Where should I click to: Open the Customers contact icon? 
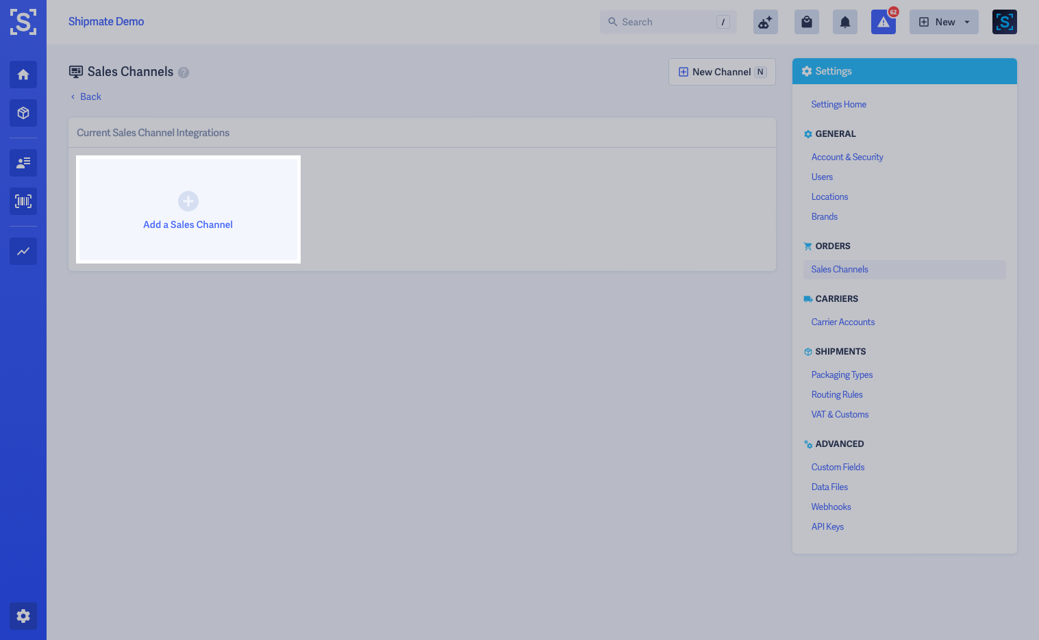click(23, 163)
